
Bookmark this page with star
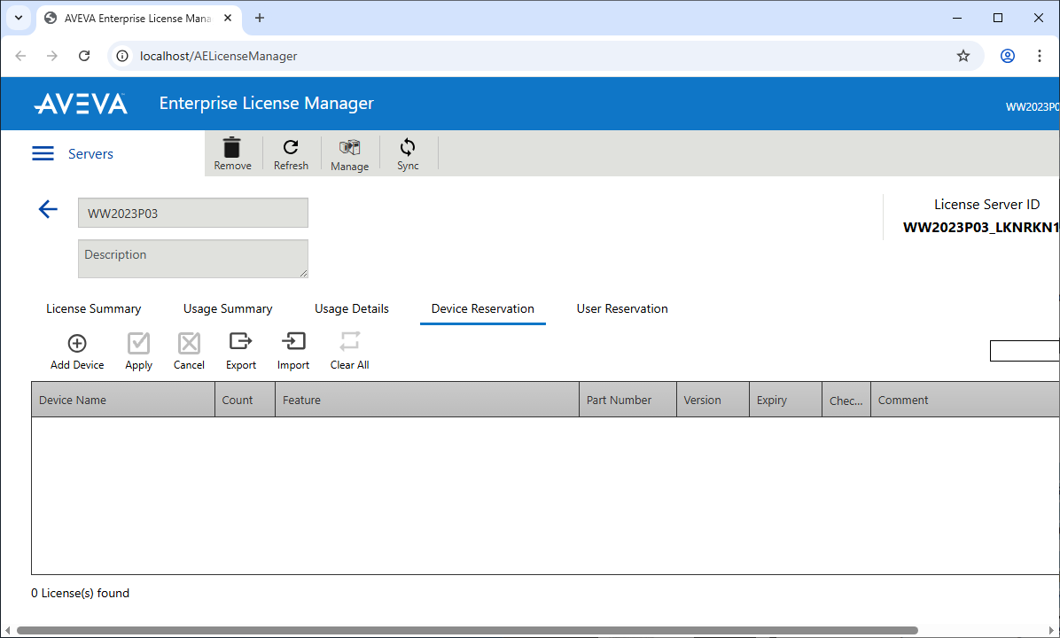[x=963, y=56]
